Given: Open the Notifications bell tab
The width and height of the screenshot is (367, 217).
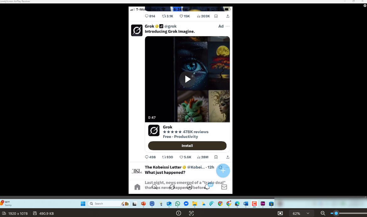Looking at the screenshot, I should pyautogui.click(x=207, y=187).
